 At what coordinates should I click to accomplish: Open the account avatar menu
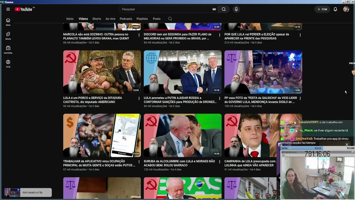point(346,9)
